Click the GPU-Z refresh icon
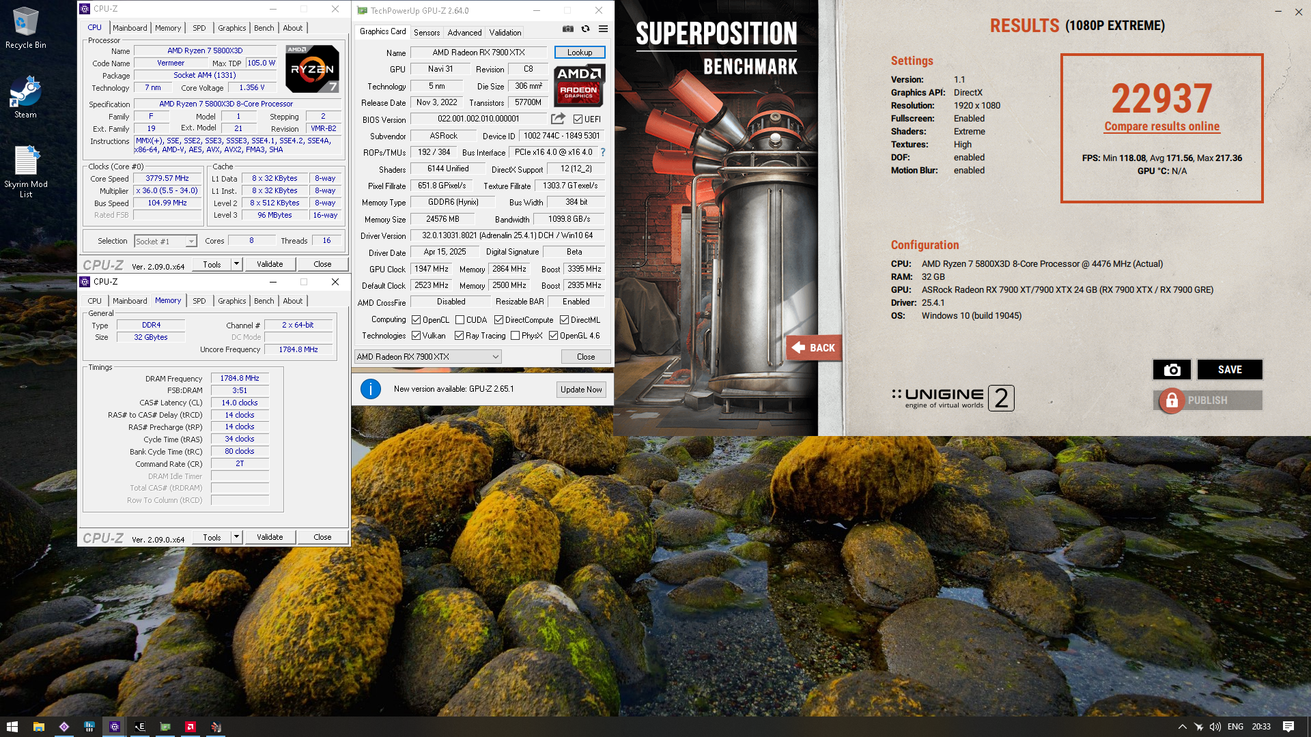Image resolution: width=1311 pixels, height=737 pixels. pos(585,29)
